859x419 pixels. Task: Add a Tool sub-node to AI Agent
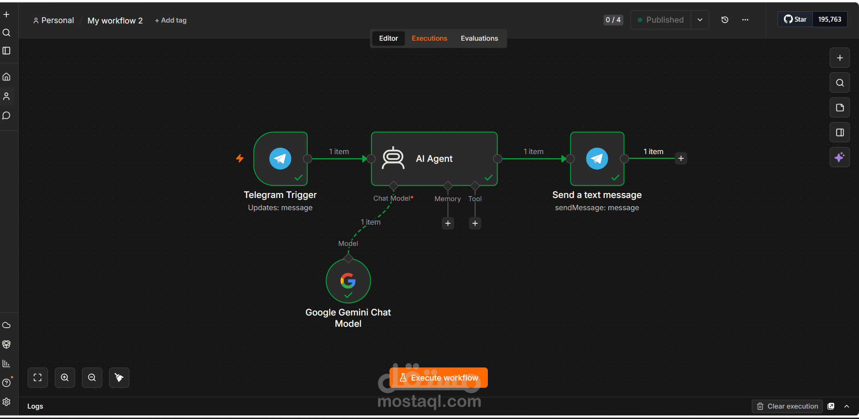(x=475, y=223)
